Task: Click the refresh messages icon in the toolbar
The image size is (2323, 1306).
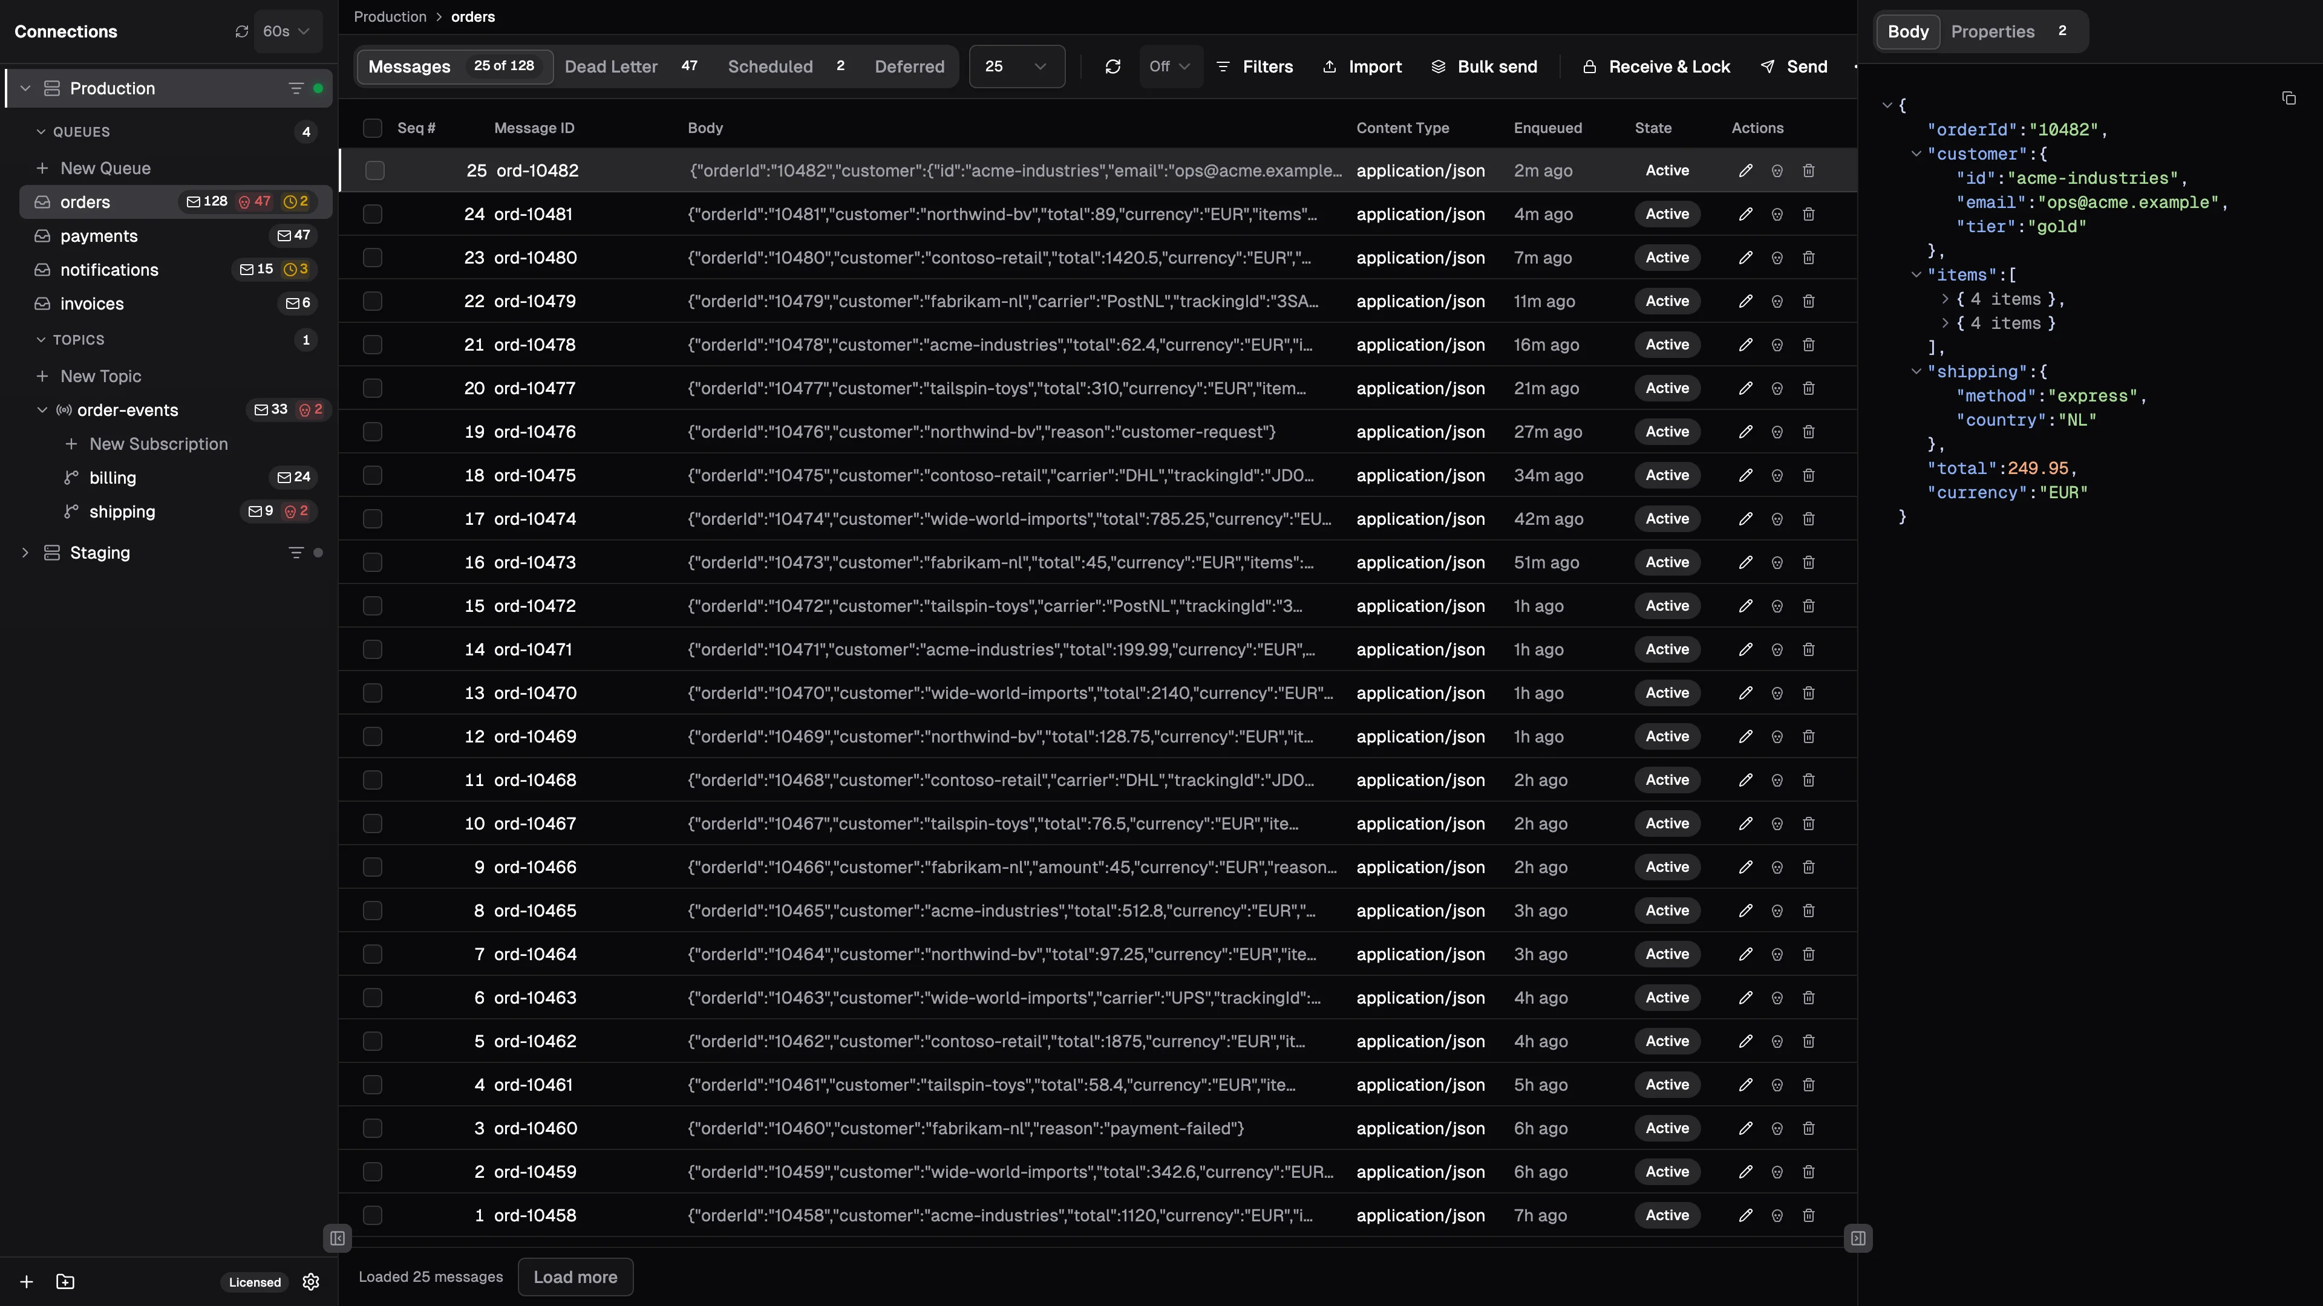Action: click(1113, 67)
